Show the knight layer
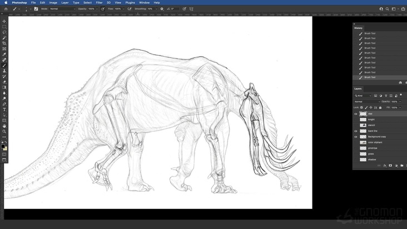The image size is (407, 229). click(356, 120)
